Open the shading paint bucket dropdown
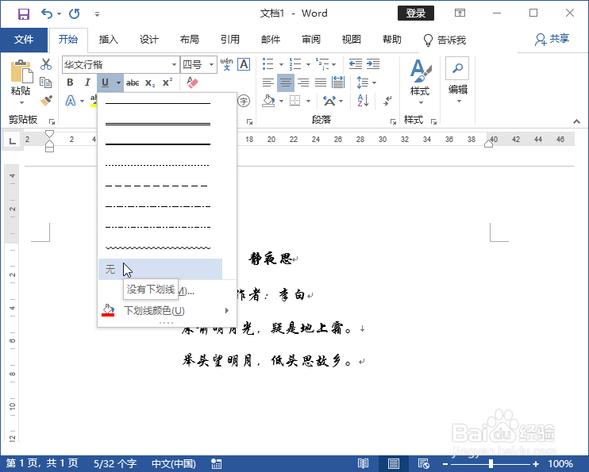 pos(281,101)
